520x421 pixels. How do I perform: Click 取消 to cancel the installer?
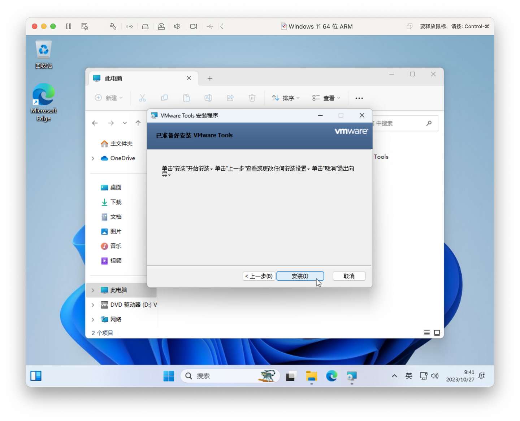click(349, 276)
